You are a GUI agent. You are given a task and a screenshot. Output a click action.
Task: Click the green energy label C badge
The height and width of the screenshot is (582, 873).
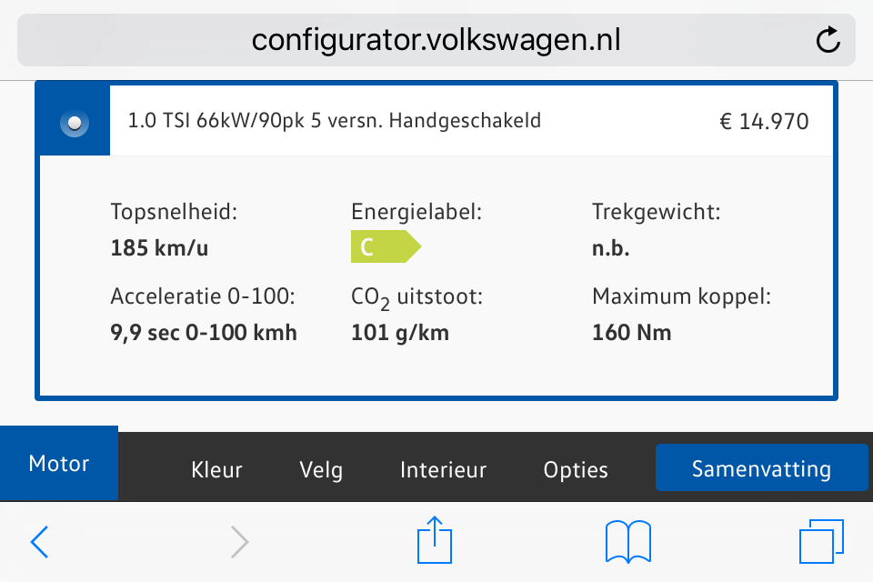click(386, 246)
